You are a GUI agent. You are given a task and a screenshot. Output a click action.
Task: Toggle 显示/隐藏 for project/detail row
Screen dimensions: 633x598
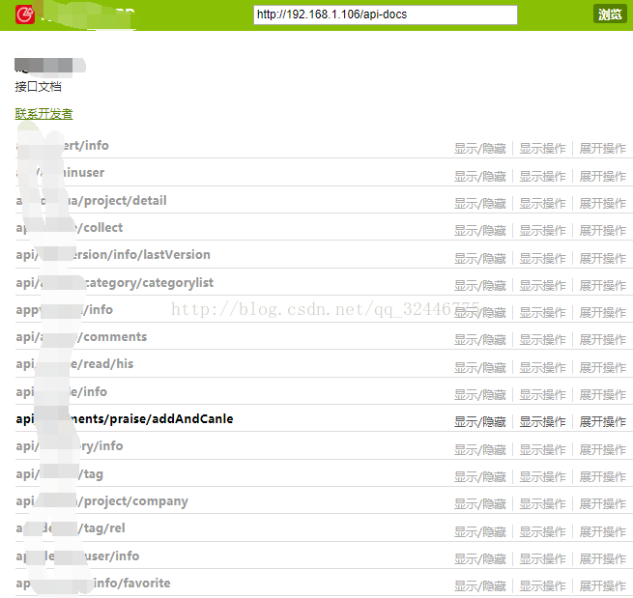tap(480, 204)
